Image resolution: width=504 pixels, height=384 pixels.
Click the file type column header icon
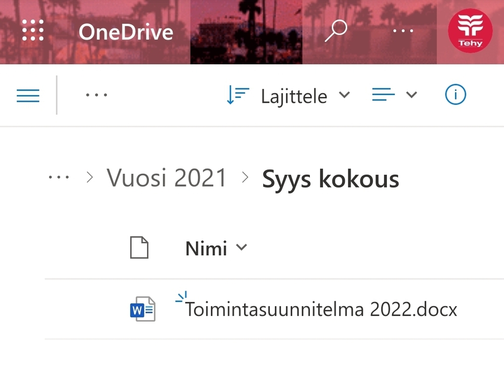(139, 248)
